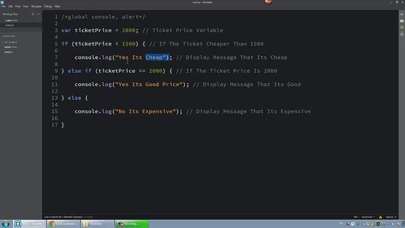Screen dimensions: 405x228
Task: Open index.html in the project tree
Action: coord(11,47)
